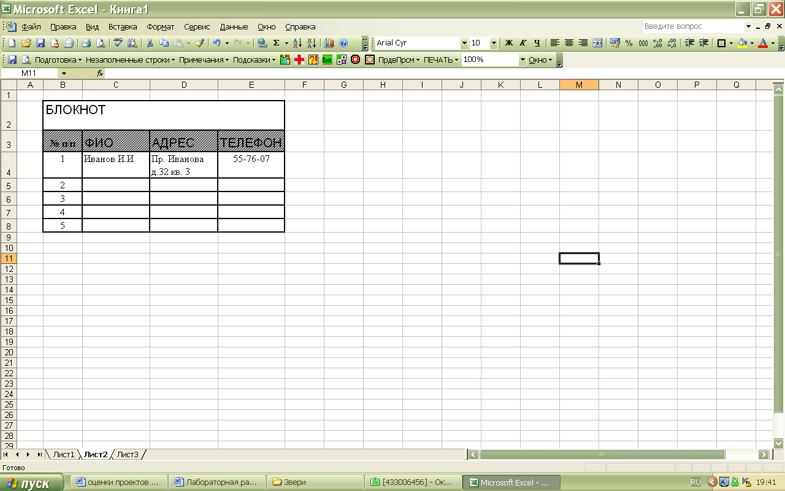The image size is (785, 491).
Task: Open Print Preview from standard toolbar
Action: tap(101, 43)
